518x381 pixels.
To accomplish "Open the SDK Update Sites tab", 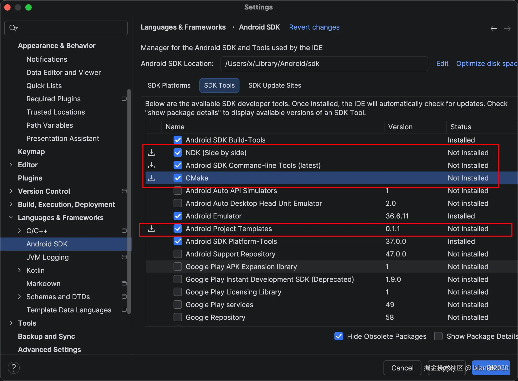I will (275, 85).
